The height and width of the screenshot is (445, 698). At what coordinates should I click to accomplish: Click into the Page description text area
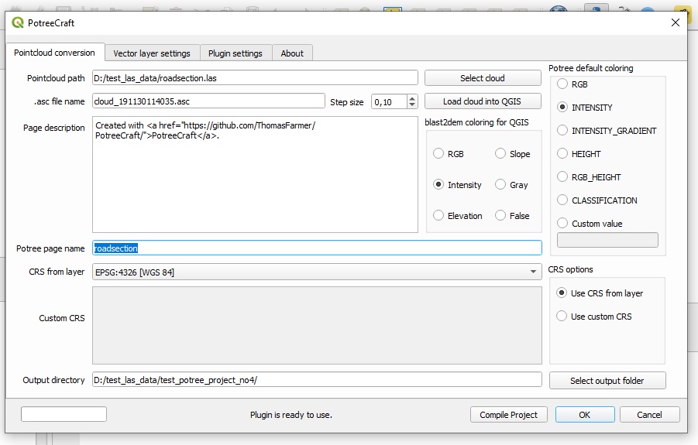pyautogui.click(x=255, y=174)
